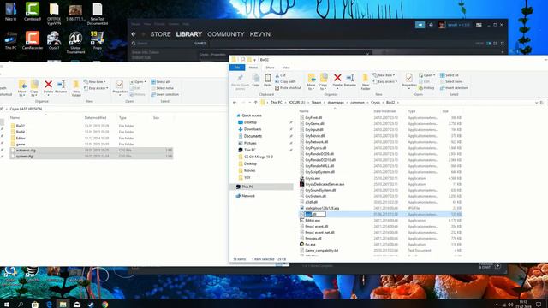Click History in Bin32 window ribbon
The image size is (548, 308).
pyautogui.click(x=426, y=88)
